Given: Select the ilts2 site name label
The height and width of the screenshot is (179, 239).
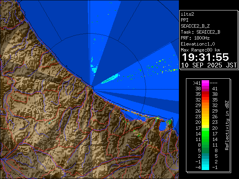Looking at the screenshot, I should [x=187, y=14].
